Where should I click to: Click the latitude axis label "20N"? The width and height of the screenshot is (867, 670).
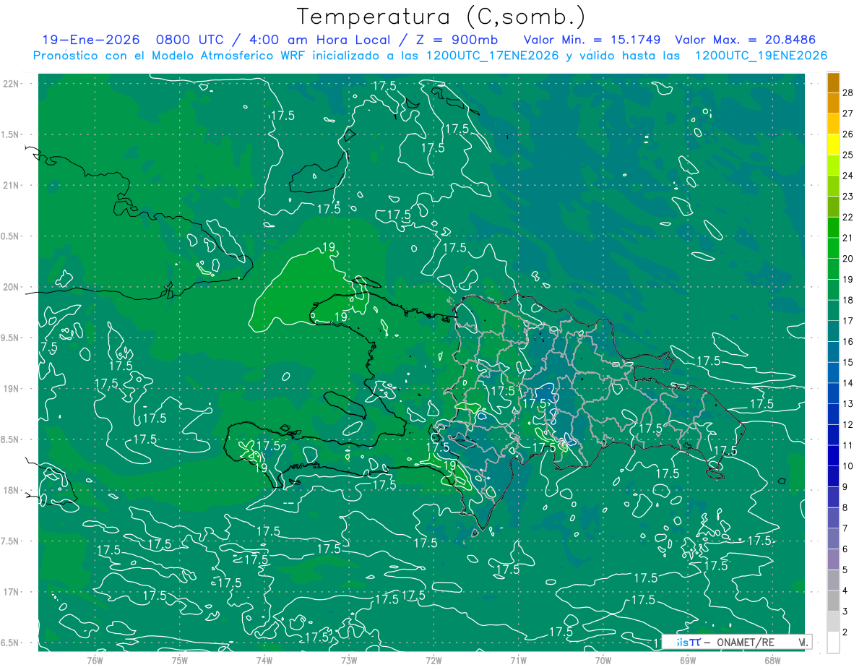point(12,287)
